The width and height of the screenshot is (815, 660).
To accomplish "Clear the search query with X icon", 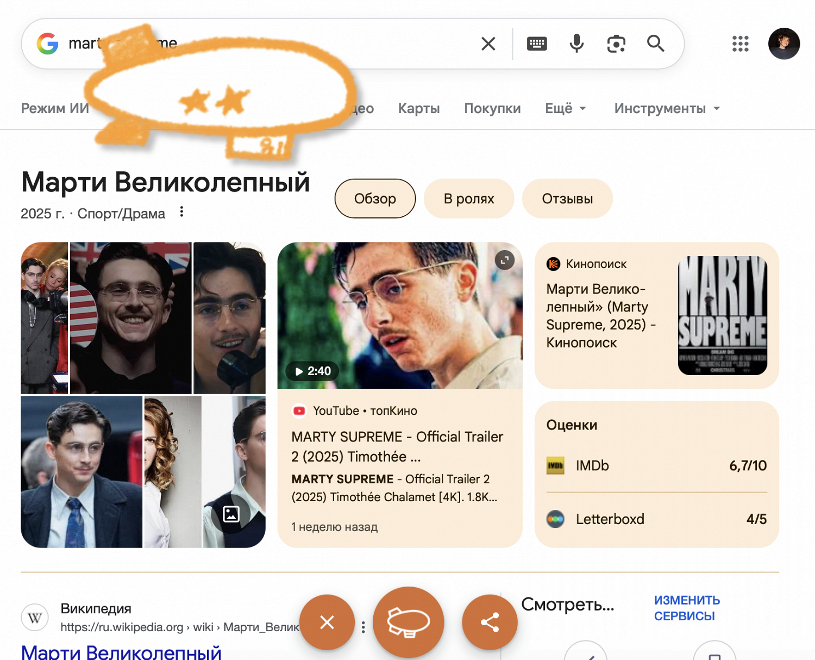I will click(x=488, y=43).
